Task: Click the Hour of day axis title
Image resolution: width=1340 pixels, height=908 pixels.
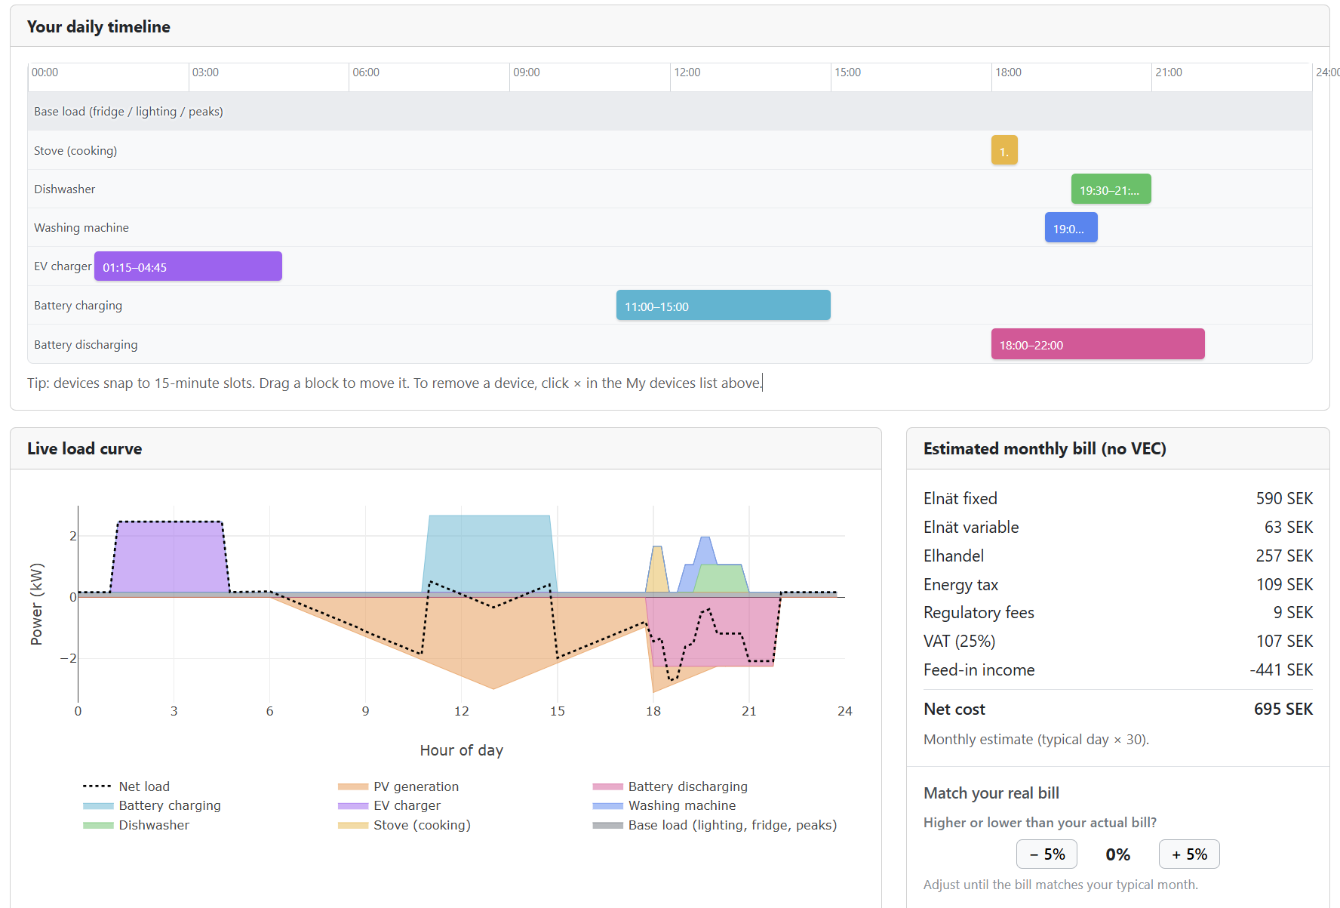Action: (x=461, y=750)
